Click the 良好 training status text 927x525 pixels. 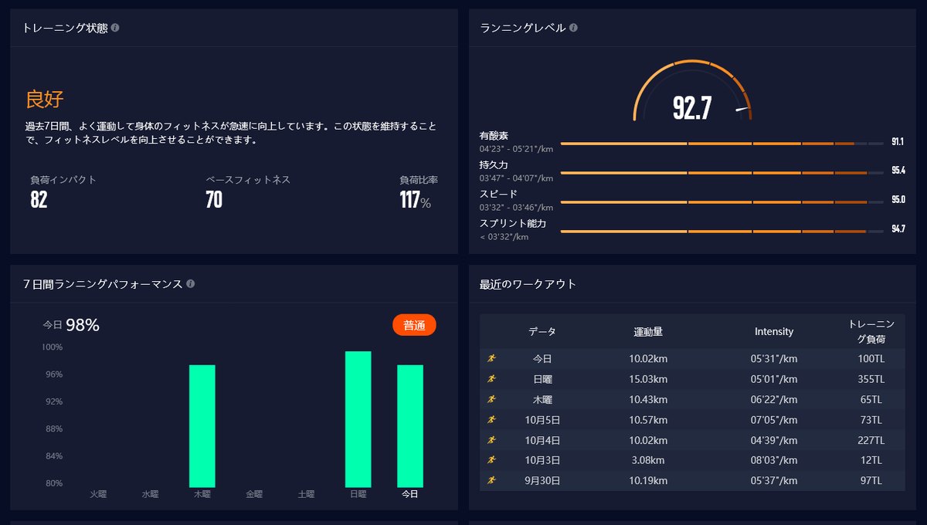tap(45, 99)
